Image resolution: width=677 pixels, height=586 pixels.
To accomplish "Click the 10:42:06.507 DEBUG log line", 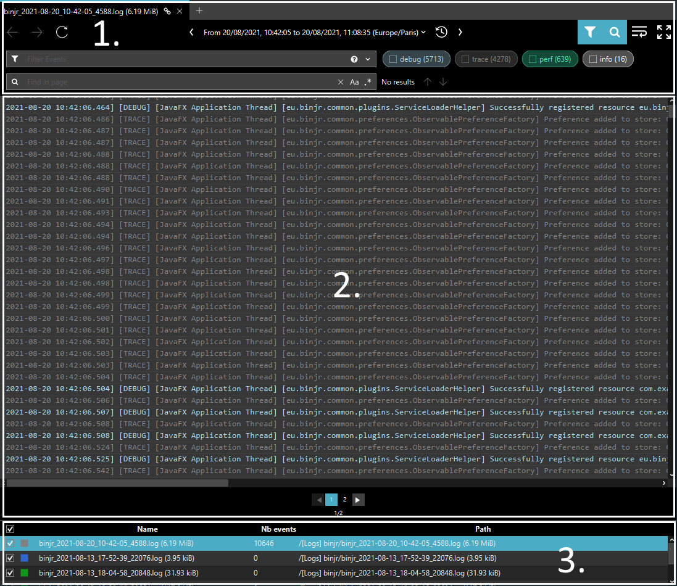I will [x=336, y=412].
